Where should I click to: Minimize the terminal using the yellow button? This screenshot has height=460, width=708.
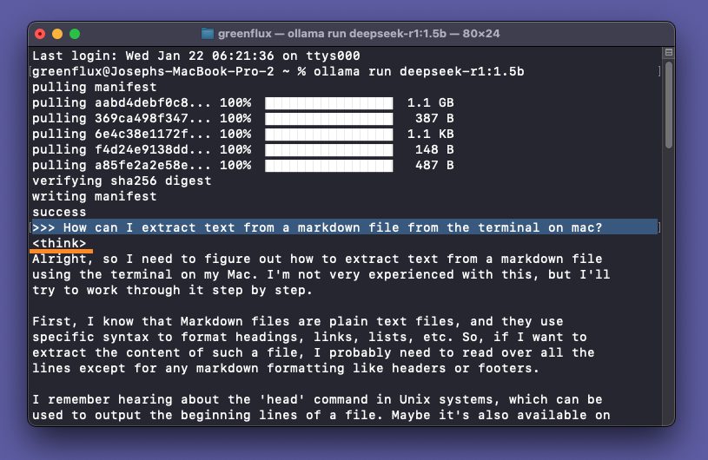[57, 34]
